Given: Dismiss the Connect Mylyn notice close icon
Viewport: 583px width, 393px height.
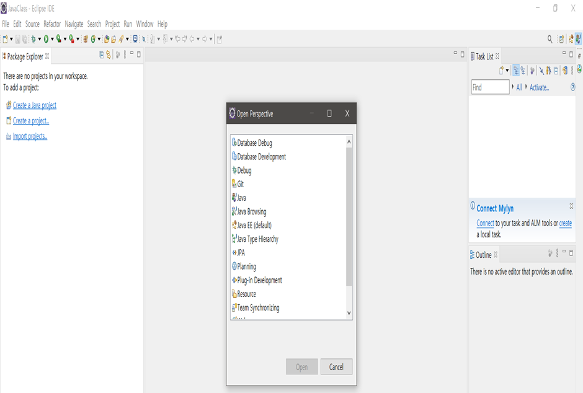Looking at the screenshot, I should 571,206.
